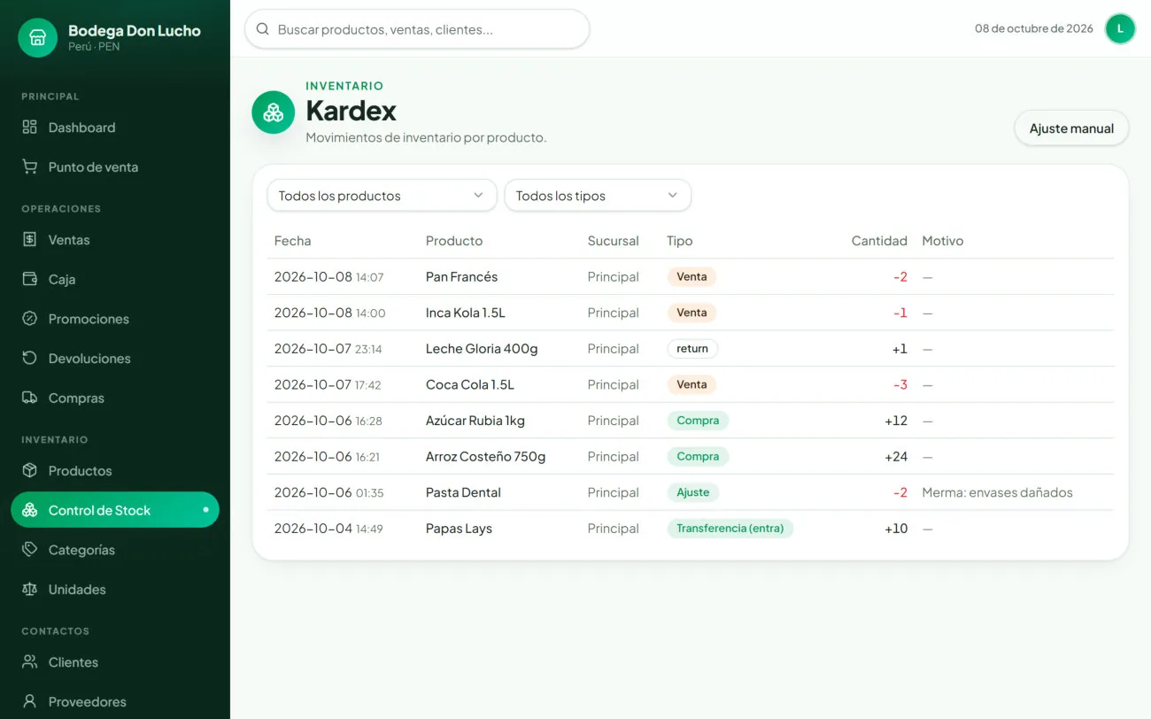Screen dimensions: 1151x719
Task: Open the user avatar L menu
Action: 1120,28
